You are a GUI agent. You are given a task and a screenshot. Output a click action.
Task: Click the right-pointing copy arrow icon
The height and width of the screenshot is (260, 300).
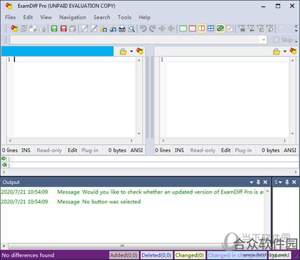(162, 29)
